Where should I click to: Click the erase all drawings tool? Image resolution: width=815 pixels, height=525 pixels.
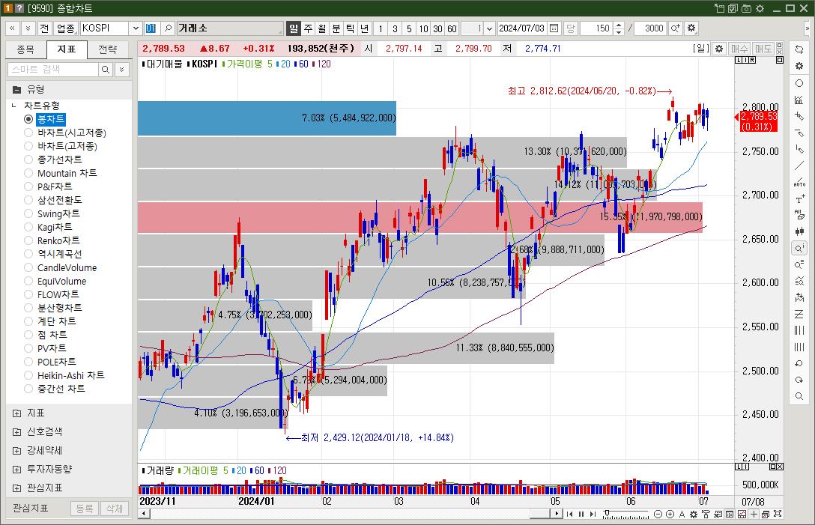point(799,215)
